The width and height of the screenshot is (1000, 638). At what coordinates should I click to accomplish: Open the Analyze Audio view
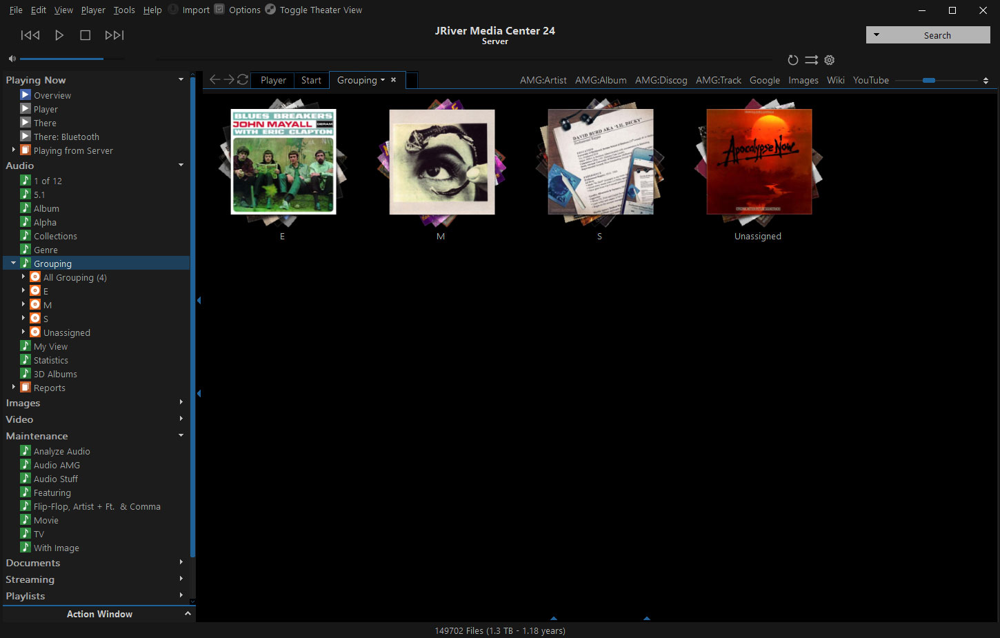[x=61, y=451]
